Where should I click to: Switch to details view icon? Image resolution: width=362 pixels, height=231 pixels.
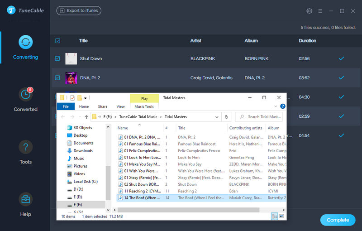pyautogui.click(x=275, y=217)
